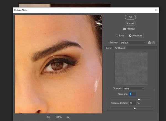Click the Reduce Noise title text
Viewport: 166px width, 121px height.
(21, 10)
